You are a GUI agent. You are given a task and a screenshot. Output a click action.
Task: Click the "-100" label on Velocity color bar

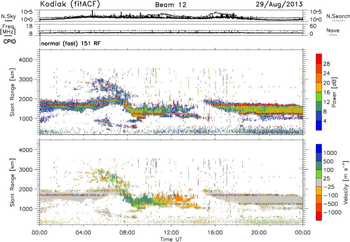click(x=330, y=195)
